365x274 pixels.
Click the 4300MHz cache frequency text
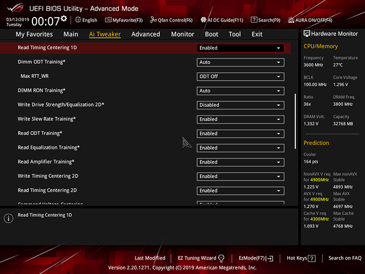coord(319,219)
